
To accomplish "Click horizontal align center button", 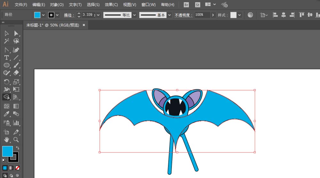I will pos(284,15).
